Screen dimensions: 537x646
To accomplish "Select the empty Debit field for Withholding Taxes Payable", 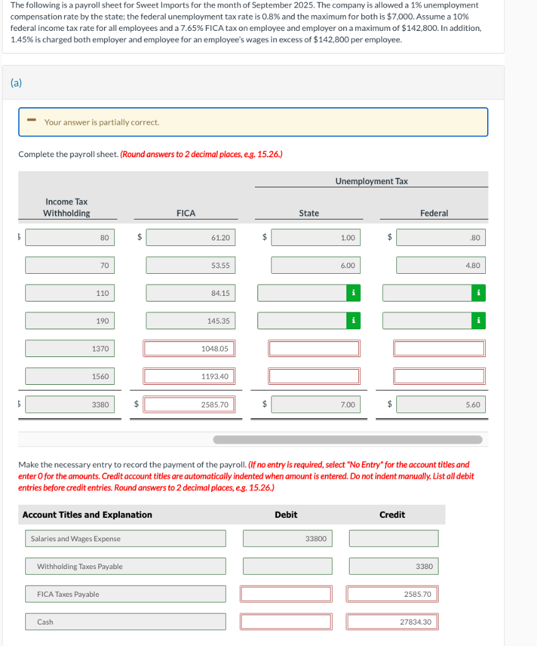I will click(288, 567).
